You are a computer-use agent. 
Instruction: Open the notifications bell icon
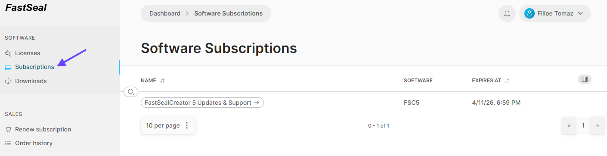pos(507,13)
